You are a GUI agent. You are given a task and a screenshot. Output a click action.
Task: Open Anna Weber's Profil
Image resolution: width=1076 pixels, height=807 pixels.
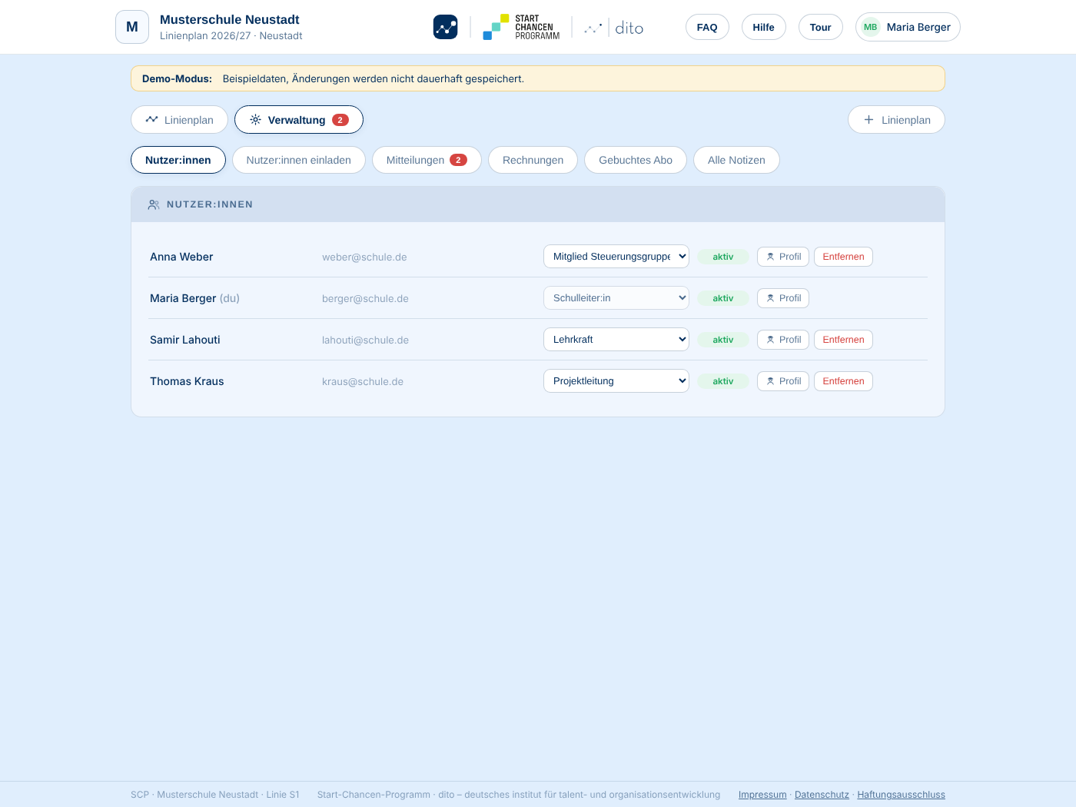click(x=783, y=257)
